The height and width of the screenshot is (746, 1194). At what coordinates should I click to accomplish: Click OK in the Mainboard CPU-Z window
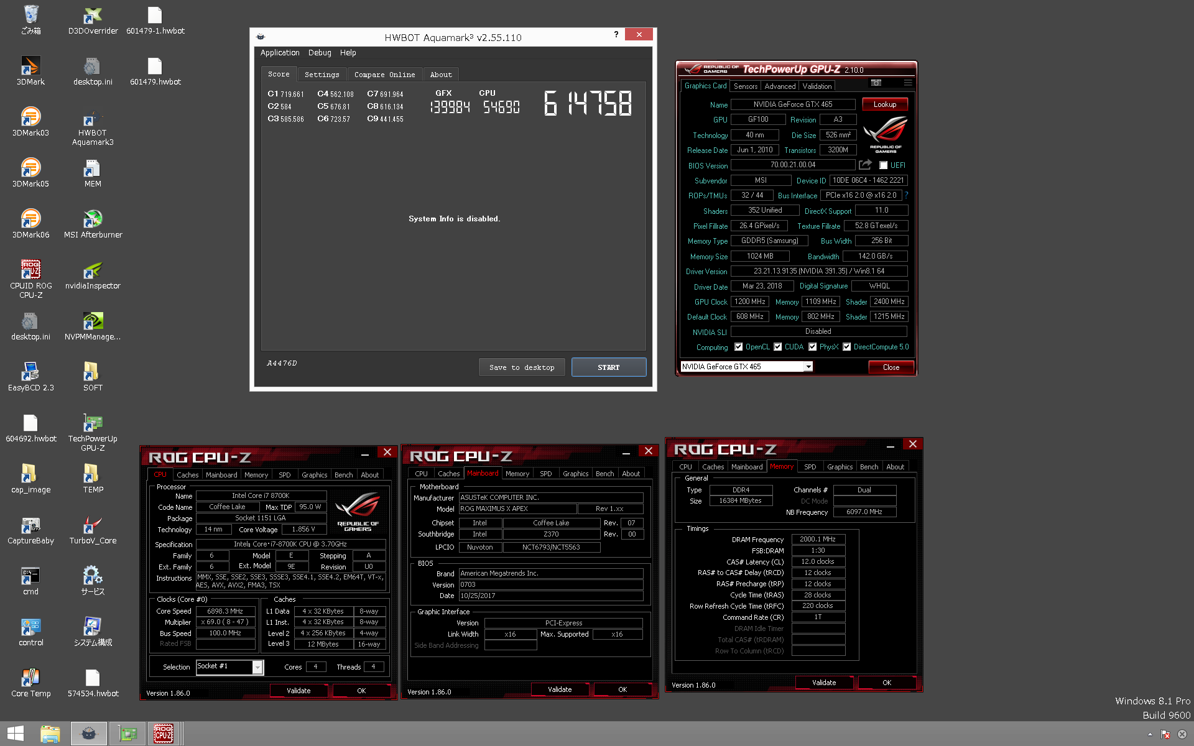(622, 689)
